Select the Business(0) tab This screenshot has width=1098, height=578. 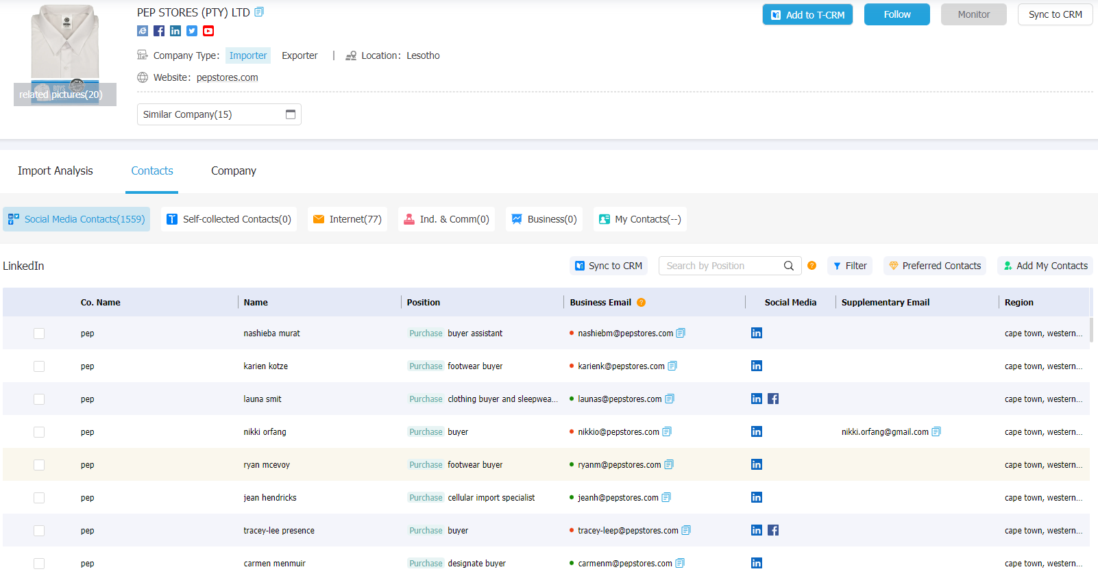[544, 219]
